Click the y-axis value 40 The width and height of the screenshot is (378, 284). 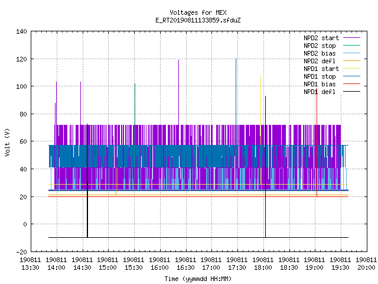23,169
